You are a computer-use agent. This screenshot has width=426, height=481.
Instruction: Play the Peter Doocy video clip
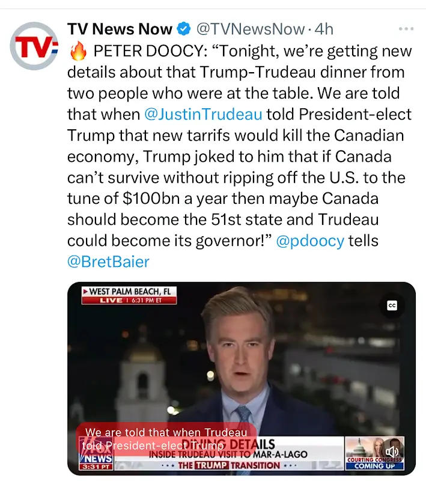pyautogui.click(x=241, y=378)
